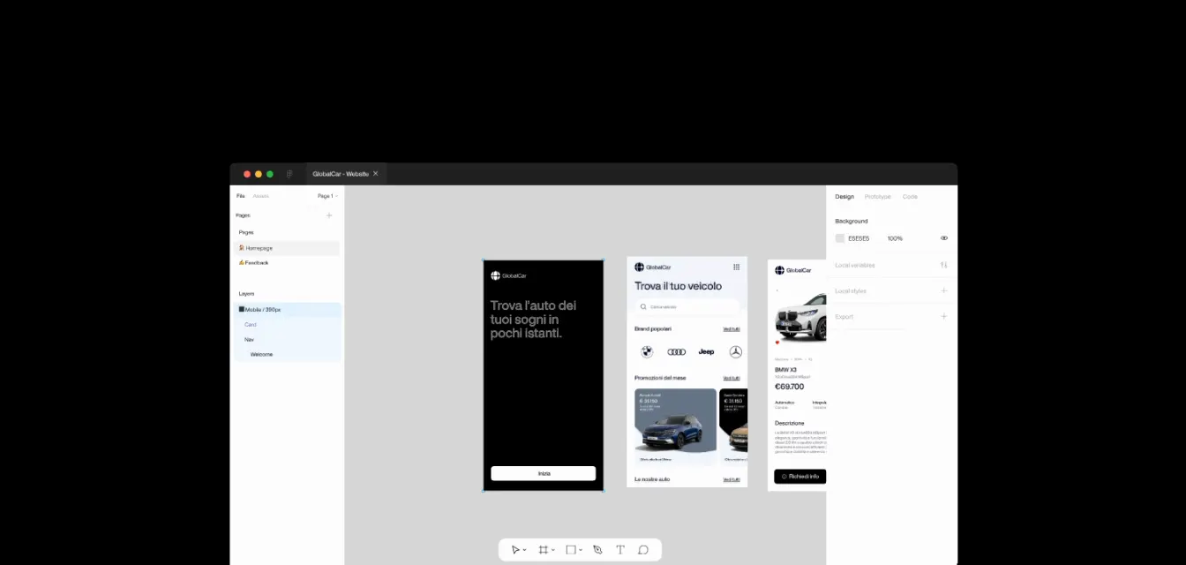Click Vedi tutti link beside Promozioni del mese
The width and height of the screenshot is (1186, 565).
click(x=732, y=378)
